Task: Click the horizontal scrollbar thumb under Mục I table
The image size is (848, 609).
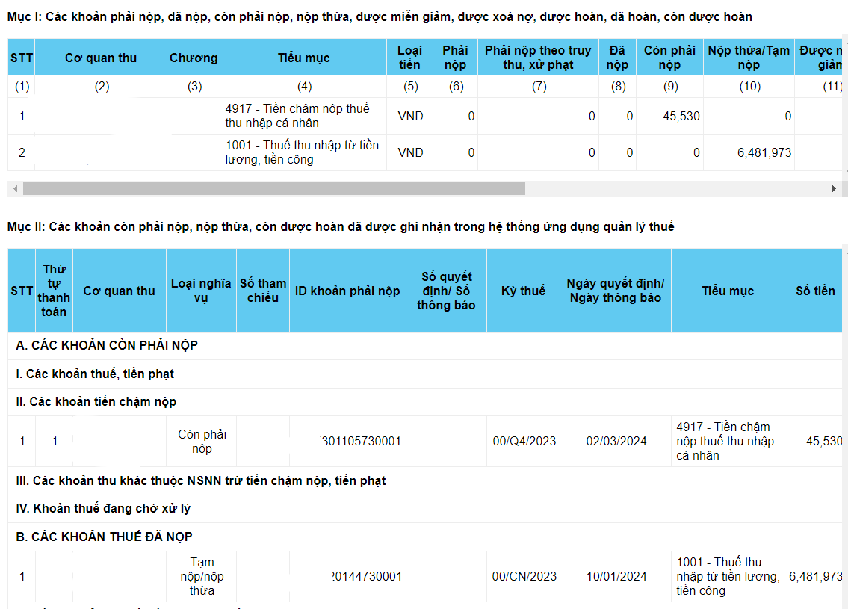Action: coord(273,189)
